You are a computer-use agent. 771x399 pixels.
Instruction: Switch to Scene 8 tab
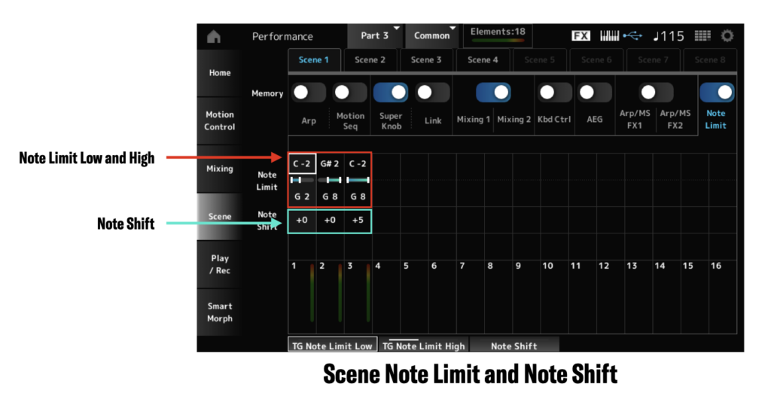tap(710, 60)
